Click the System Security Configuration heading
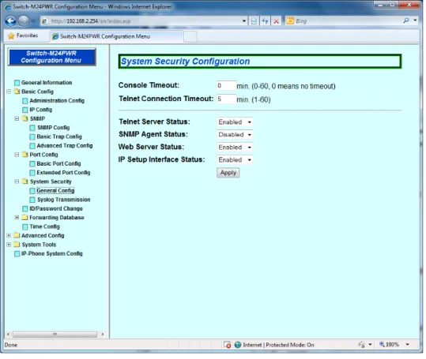Image resolution: width=426 pixels, height=359 pixels. [x=185, y=62]
